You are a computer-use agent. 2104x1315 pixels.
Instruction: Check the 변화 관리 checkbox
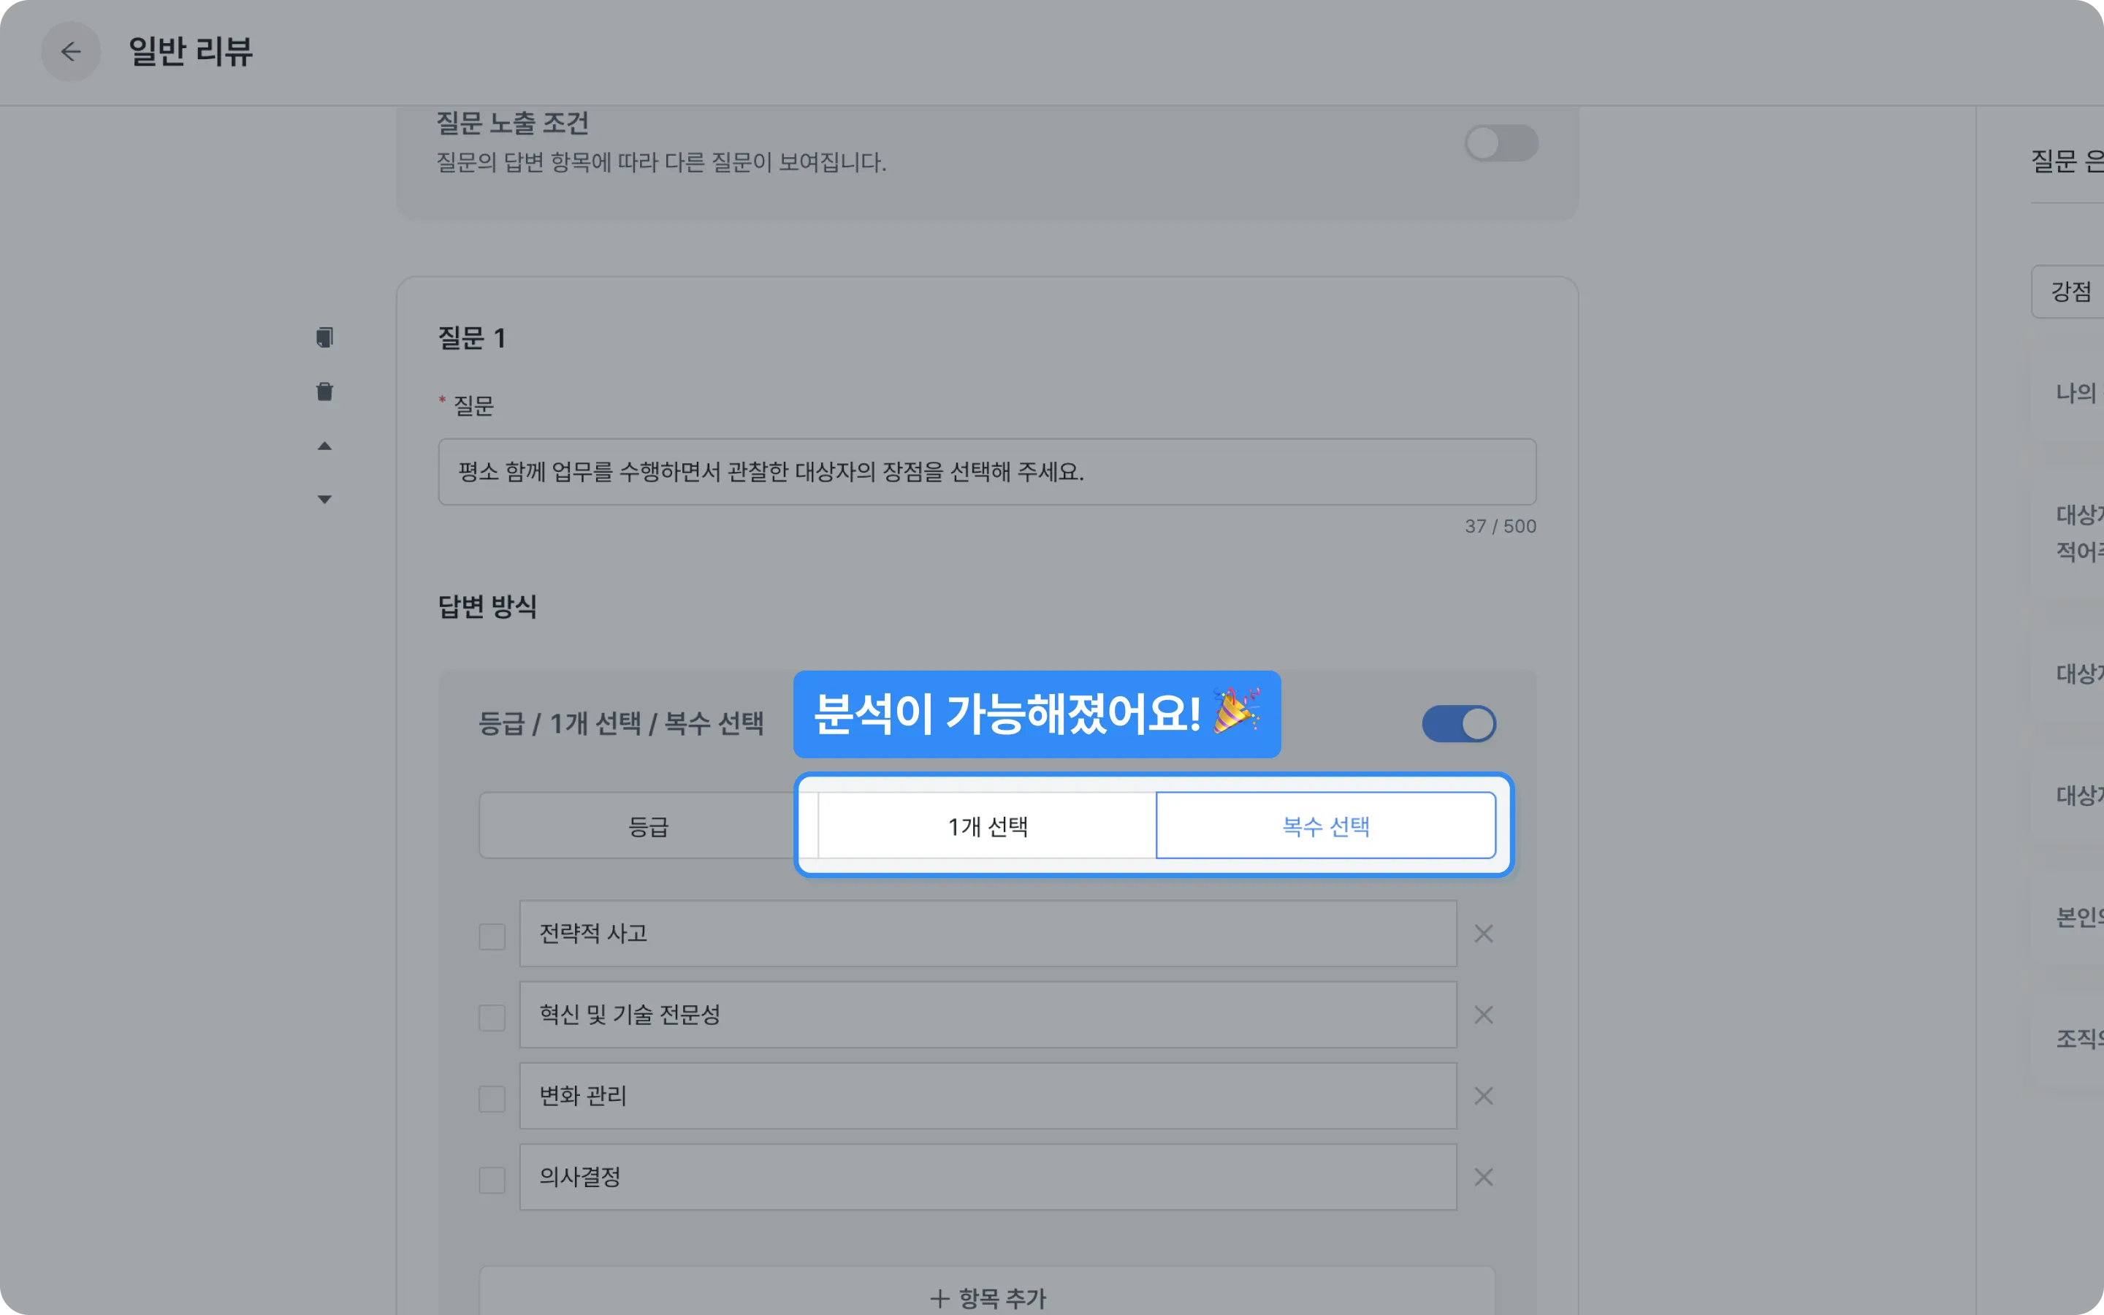point(492,1099)
